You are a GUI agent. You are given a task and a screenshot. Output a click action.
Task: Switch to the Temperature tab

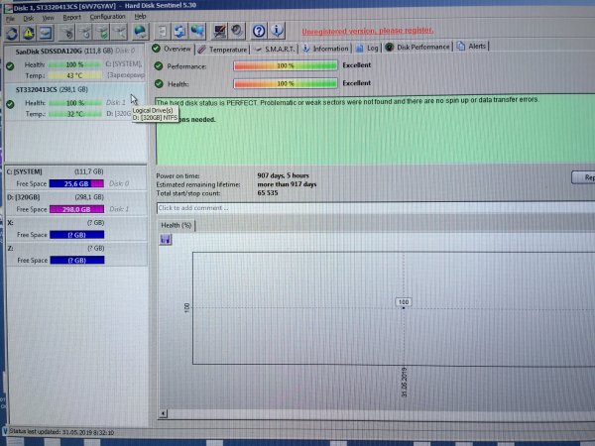point(224,48)
